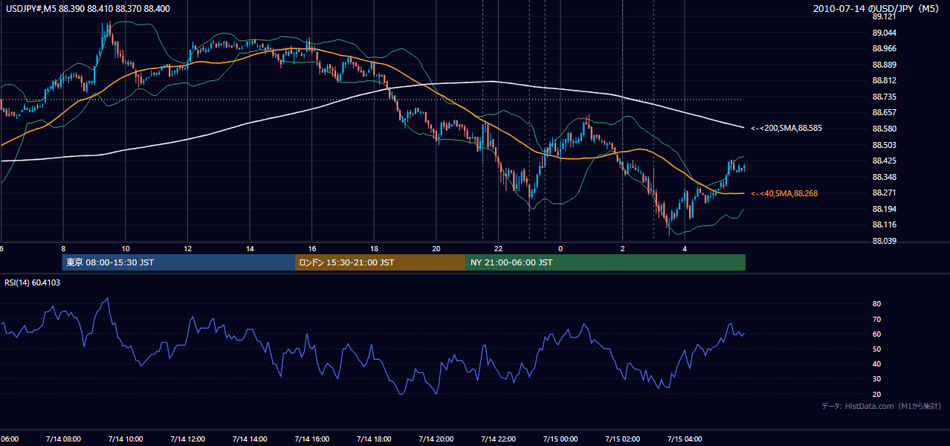This screenshot has height=446, width=950.
Task: Click price axis value 88.194
Action: (x=884, y=209)
